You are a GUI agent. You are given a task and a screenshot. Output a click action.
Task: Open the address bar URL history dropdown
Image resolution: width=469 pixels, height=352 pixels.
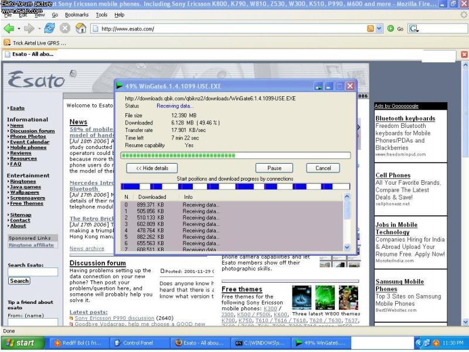(x=379, y=28)
